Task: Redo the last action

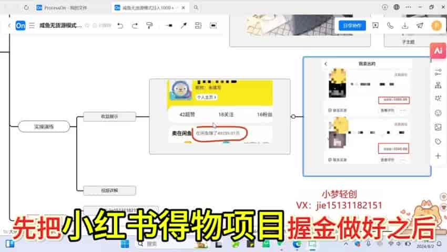Action: click(x=135, y=26)
